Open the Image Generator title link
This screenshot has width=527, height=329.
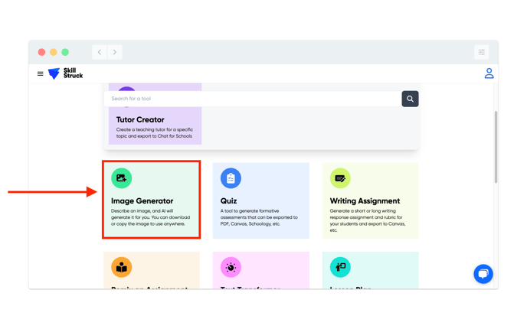142,200
